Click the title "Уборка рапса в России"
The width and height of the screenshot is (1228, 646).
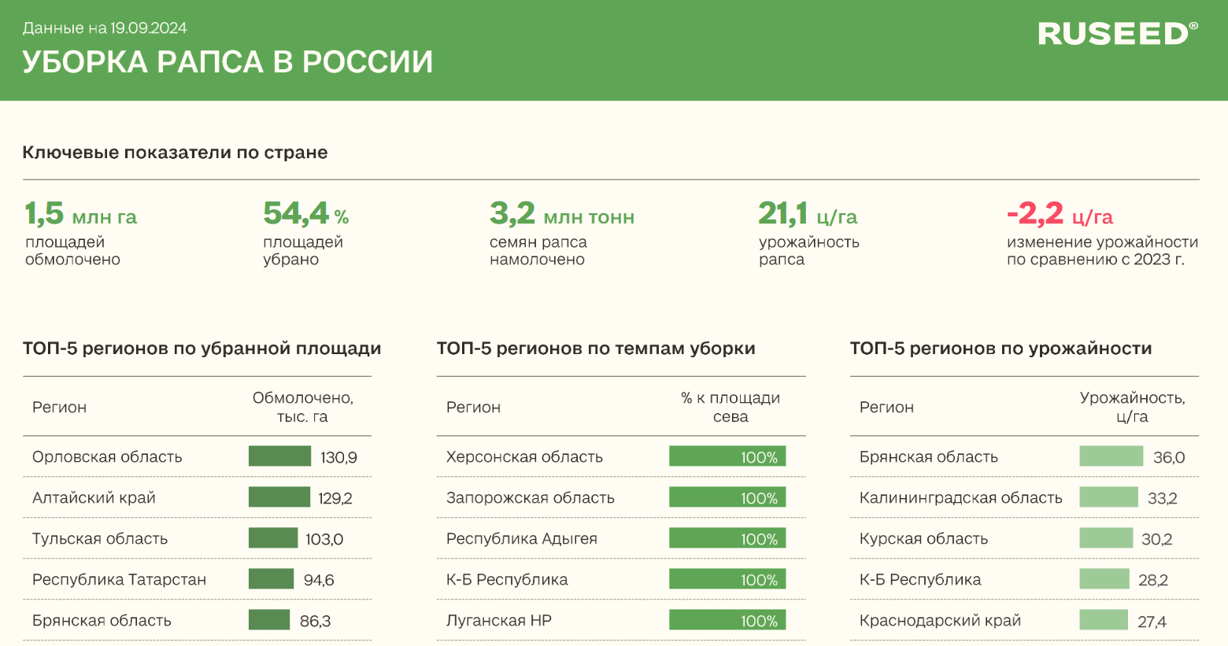coord(227,62)
